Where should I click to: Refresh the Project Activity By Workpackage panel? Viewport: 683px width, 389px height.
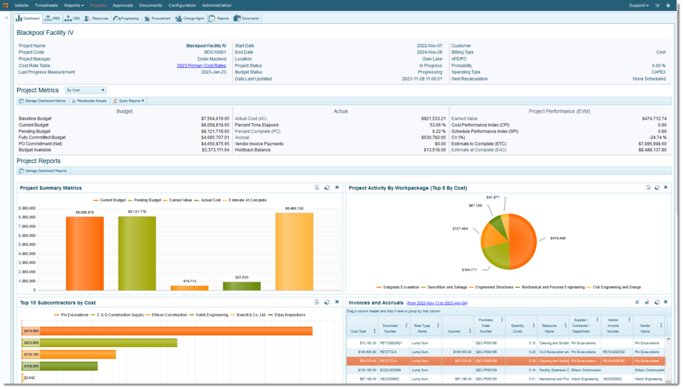[x=657, y=188]
